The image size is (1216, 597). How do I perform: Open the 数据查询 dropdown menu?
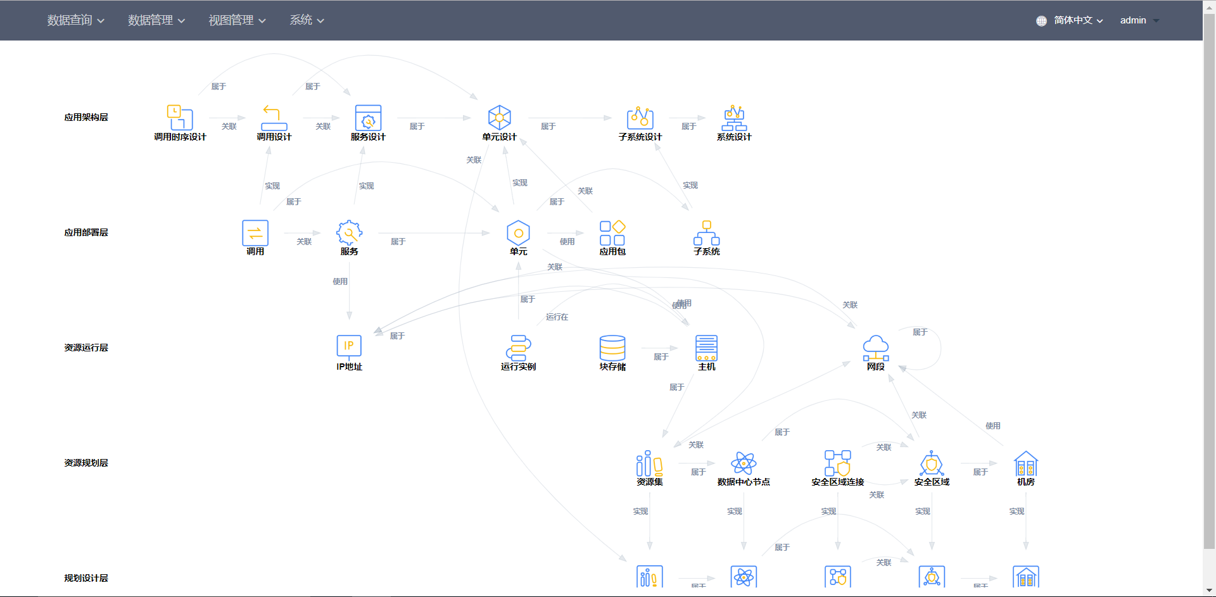[x=76, y=20]
